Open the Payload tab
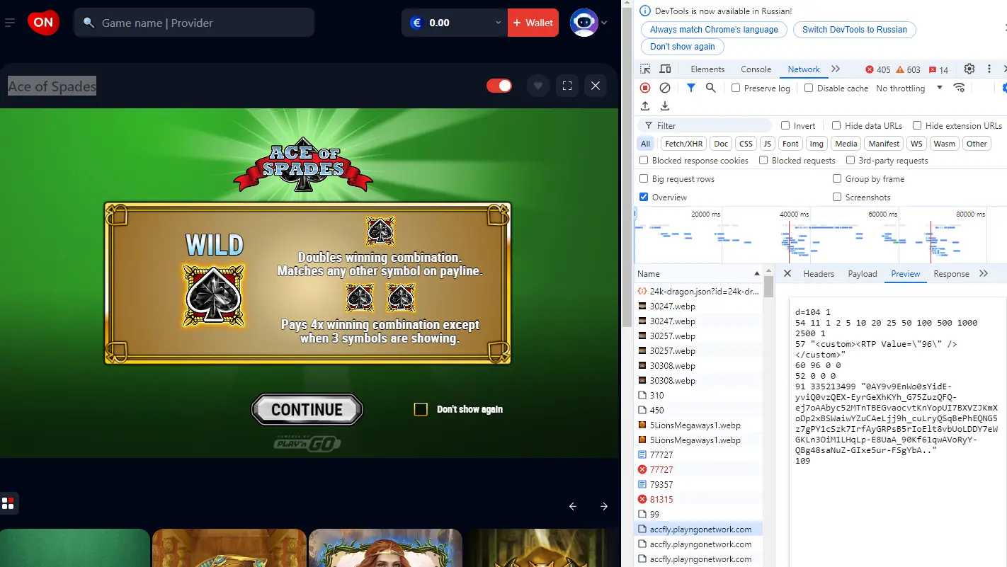This screenshot has width=1007, height=567. coord(863,274)
